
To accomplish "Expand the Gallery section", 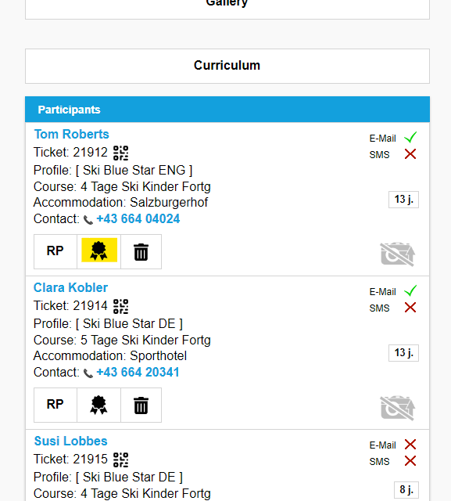I will (x=227, y=6).
